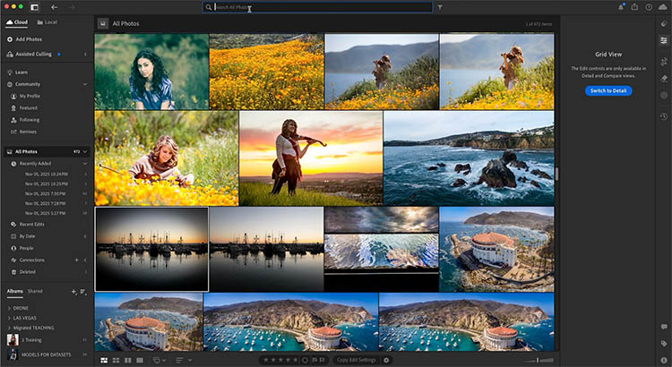672x367 pixels.
Task: Open the info panel icon
Action: [x=664, y=360]
